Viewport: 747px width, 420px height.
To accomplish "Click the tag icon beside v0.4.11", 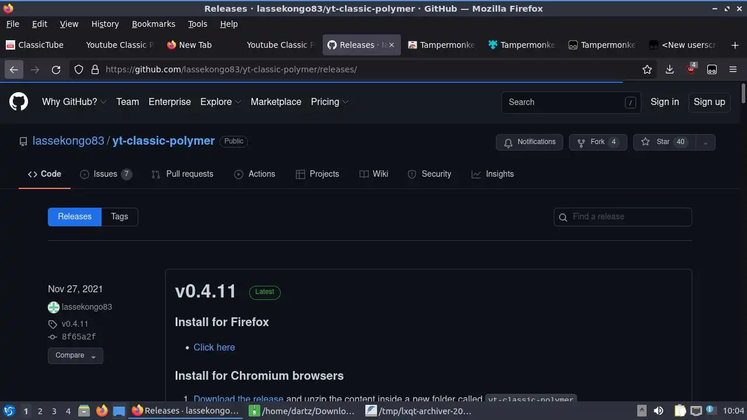I will pos(53,324).
